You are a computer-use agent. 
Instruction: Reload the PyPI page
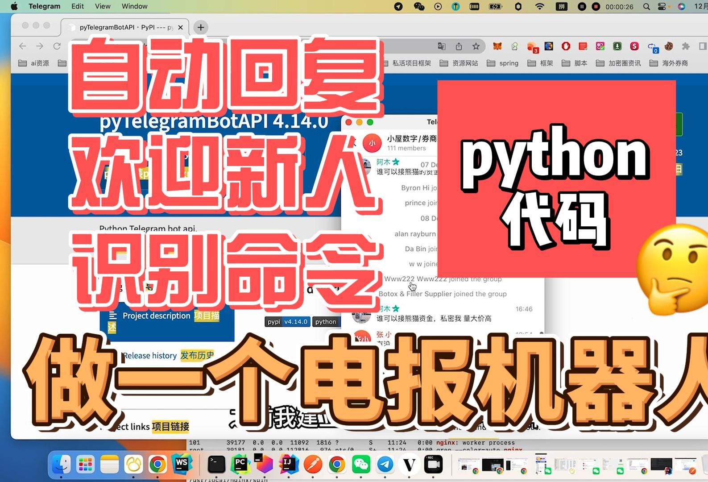pyautogui.click(x=57, y=46)
